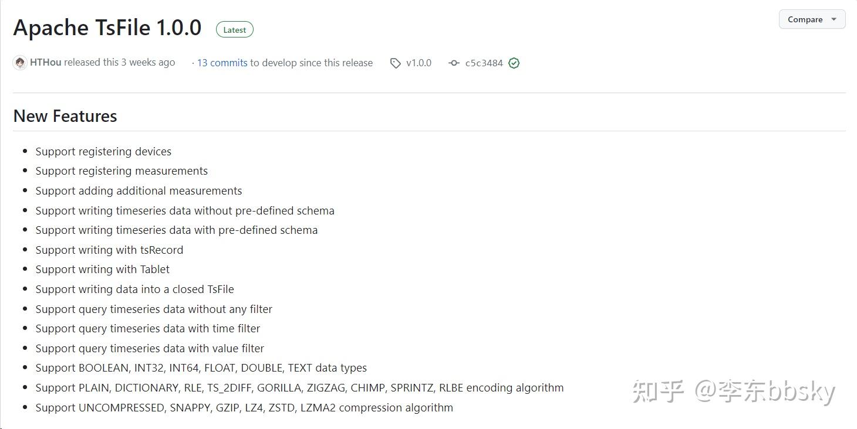Image resolution: width=857 pixels, height=429 pixels.
Task: Click the New Features heading
Action: [65, 116]
